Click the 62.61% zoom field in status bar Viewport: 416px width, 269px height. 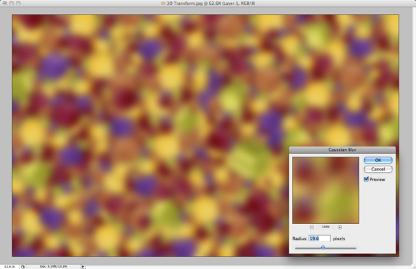point(10,267)
